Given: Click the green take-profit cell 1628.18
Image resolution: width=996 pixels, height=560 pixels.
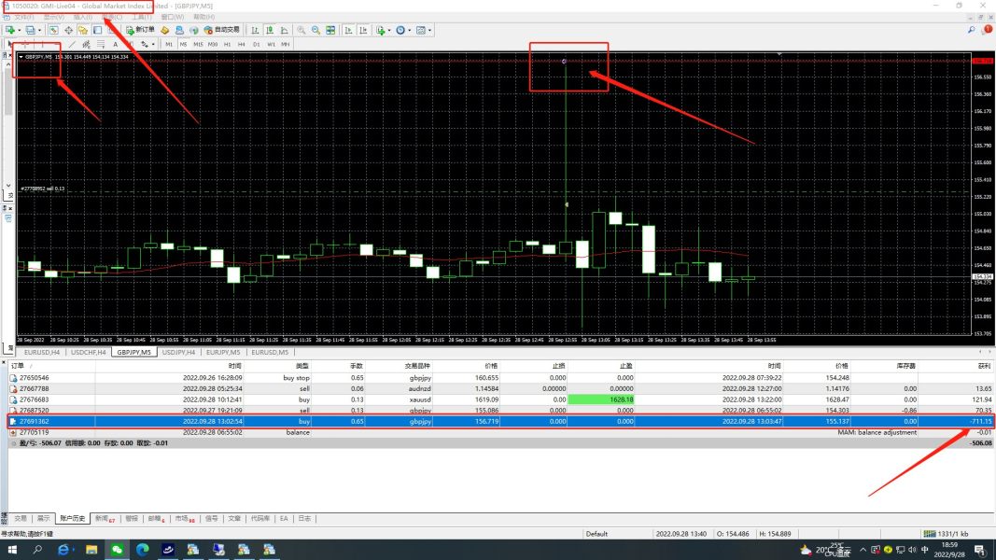Looking at the screenshot, I should 601,399.
